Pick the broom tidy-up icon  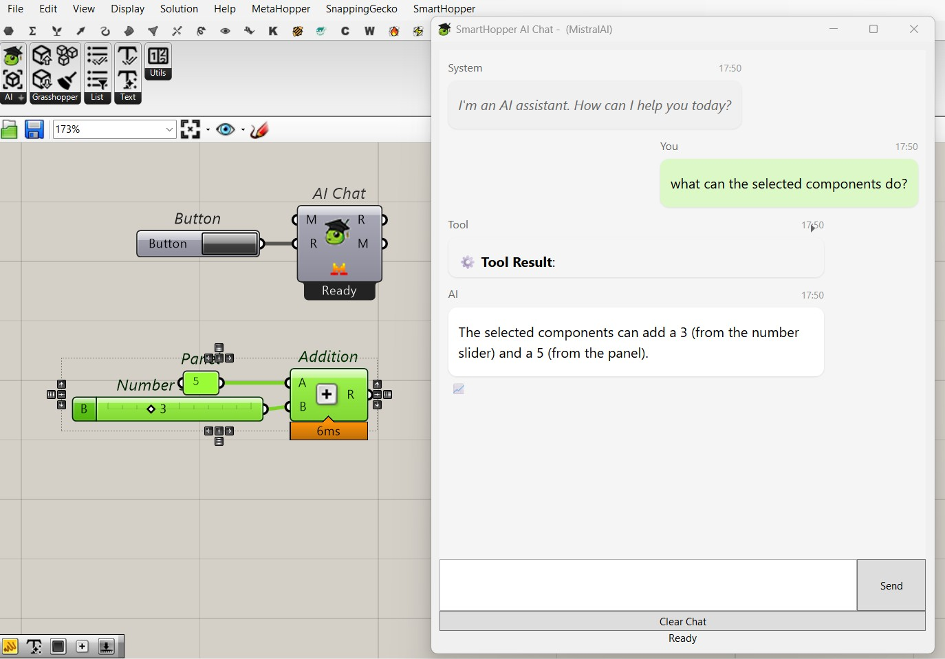point(67,80)
